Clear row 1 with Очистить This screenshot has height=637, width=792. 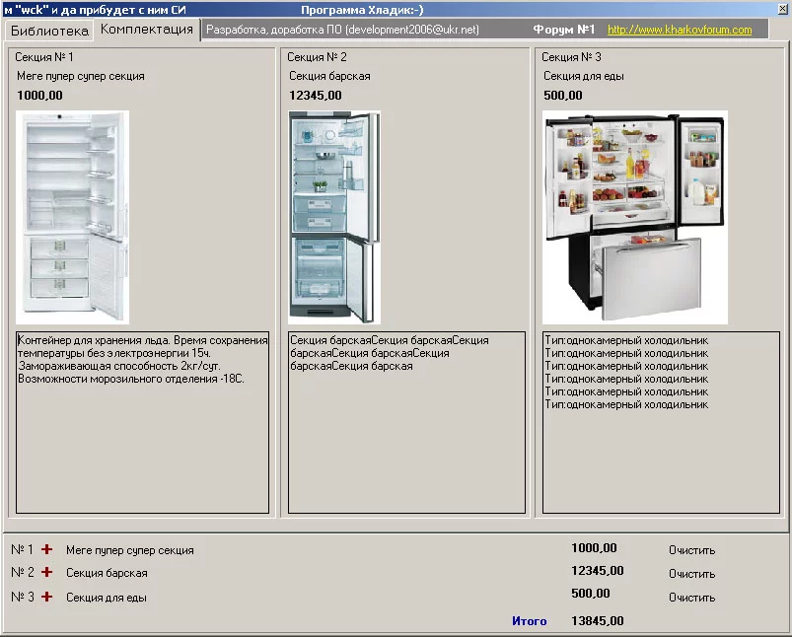point(692,550)
